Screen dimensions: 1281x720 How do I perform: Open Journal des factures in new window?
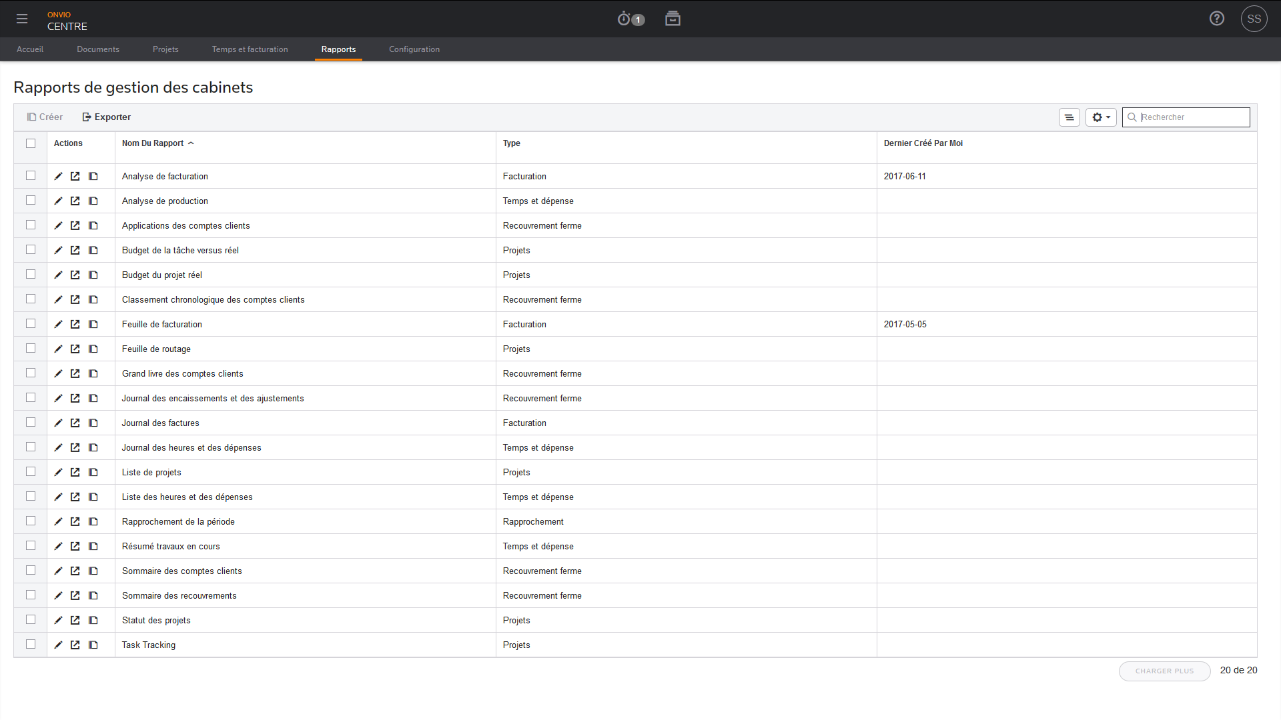coord(75,423)
